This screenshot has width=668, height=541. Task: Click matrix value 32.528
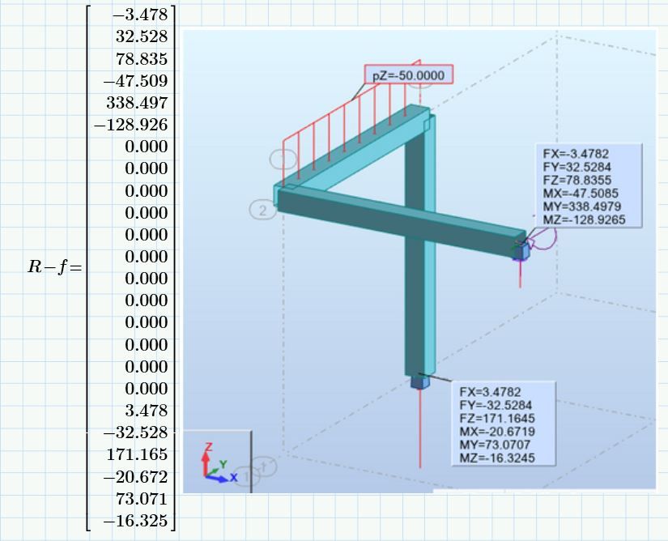pos(142,36)
